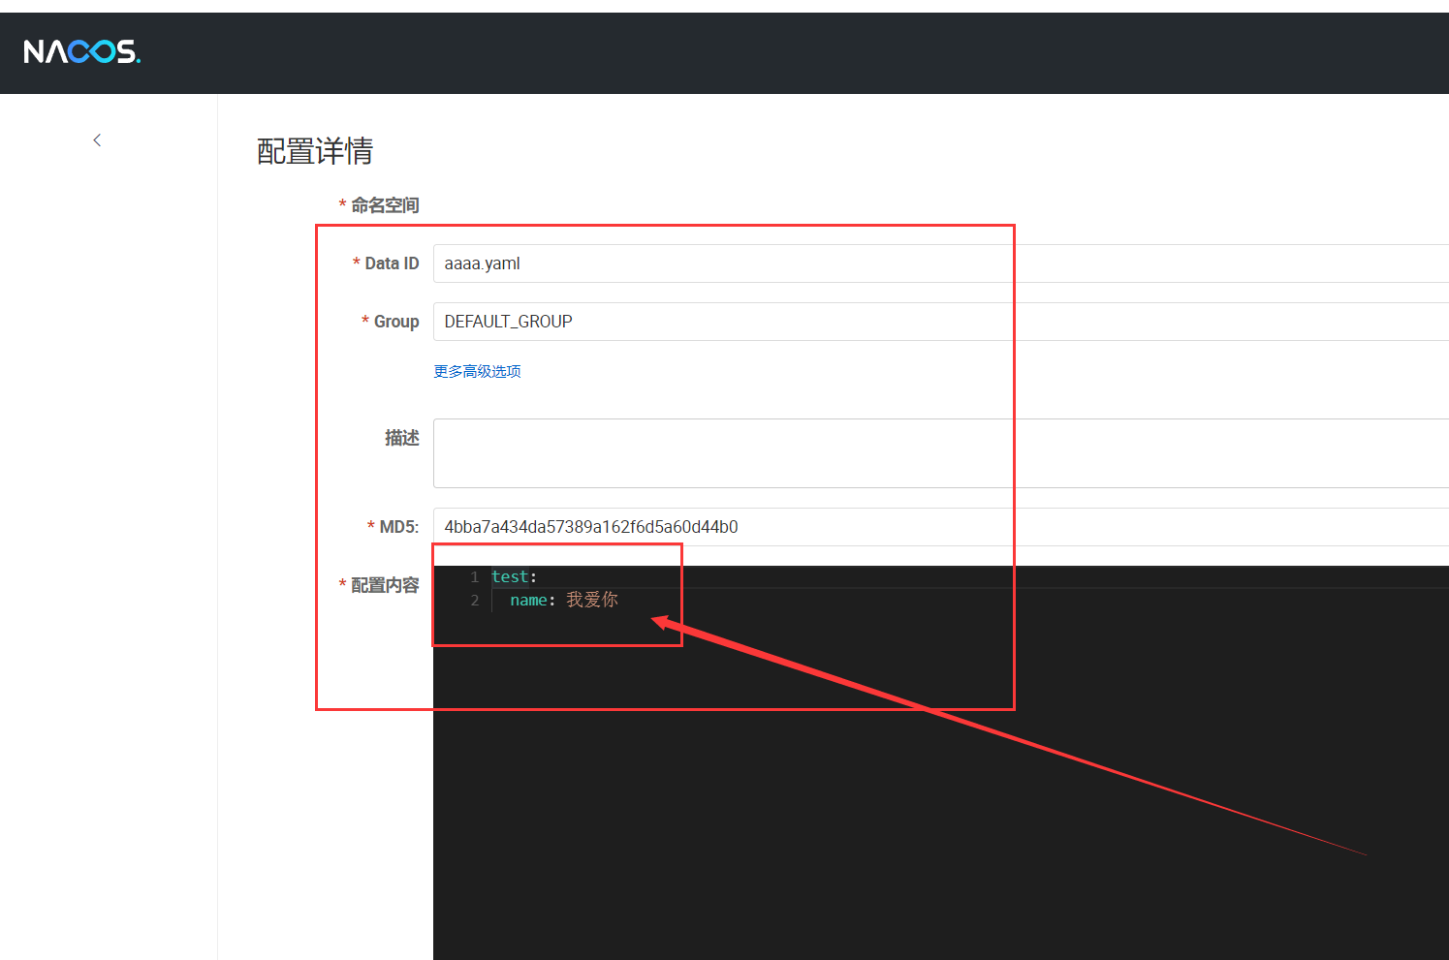Open the 更多高级选项 advanced options link
The width and height of the screenshot is (1449, 960).
pyautogui.click(x=477, y=371)
